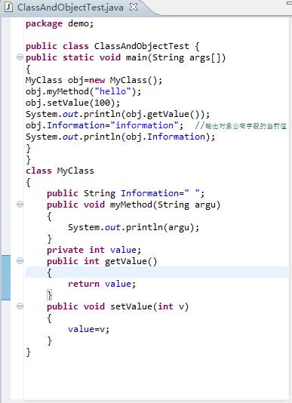Collapse the setValue fold marker

(20, 306)
